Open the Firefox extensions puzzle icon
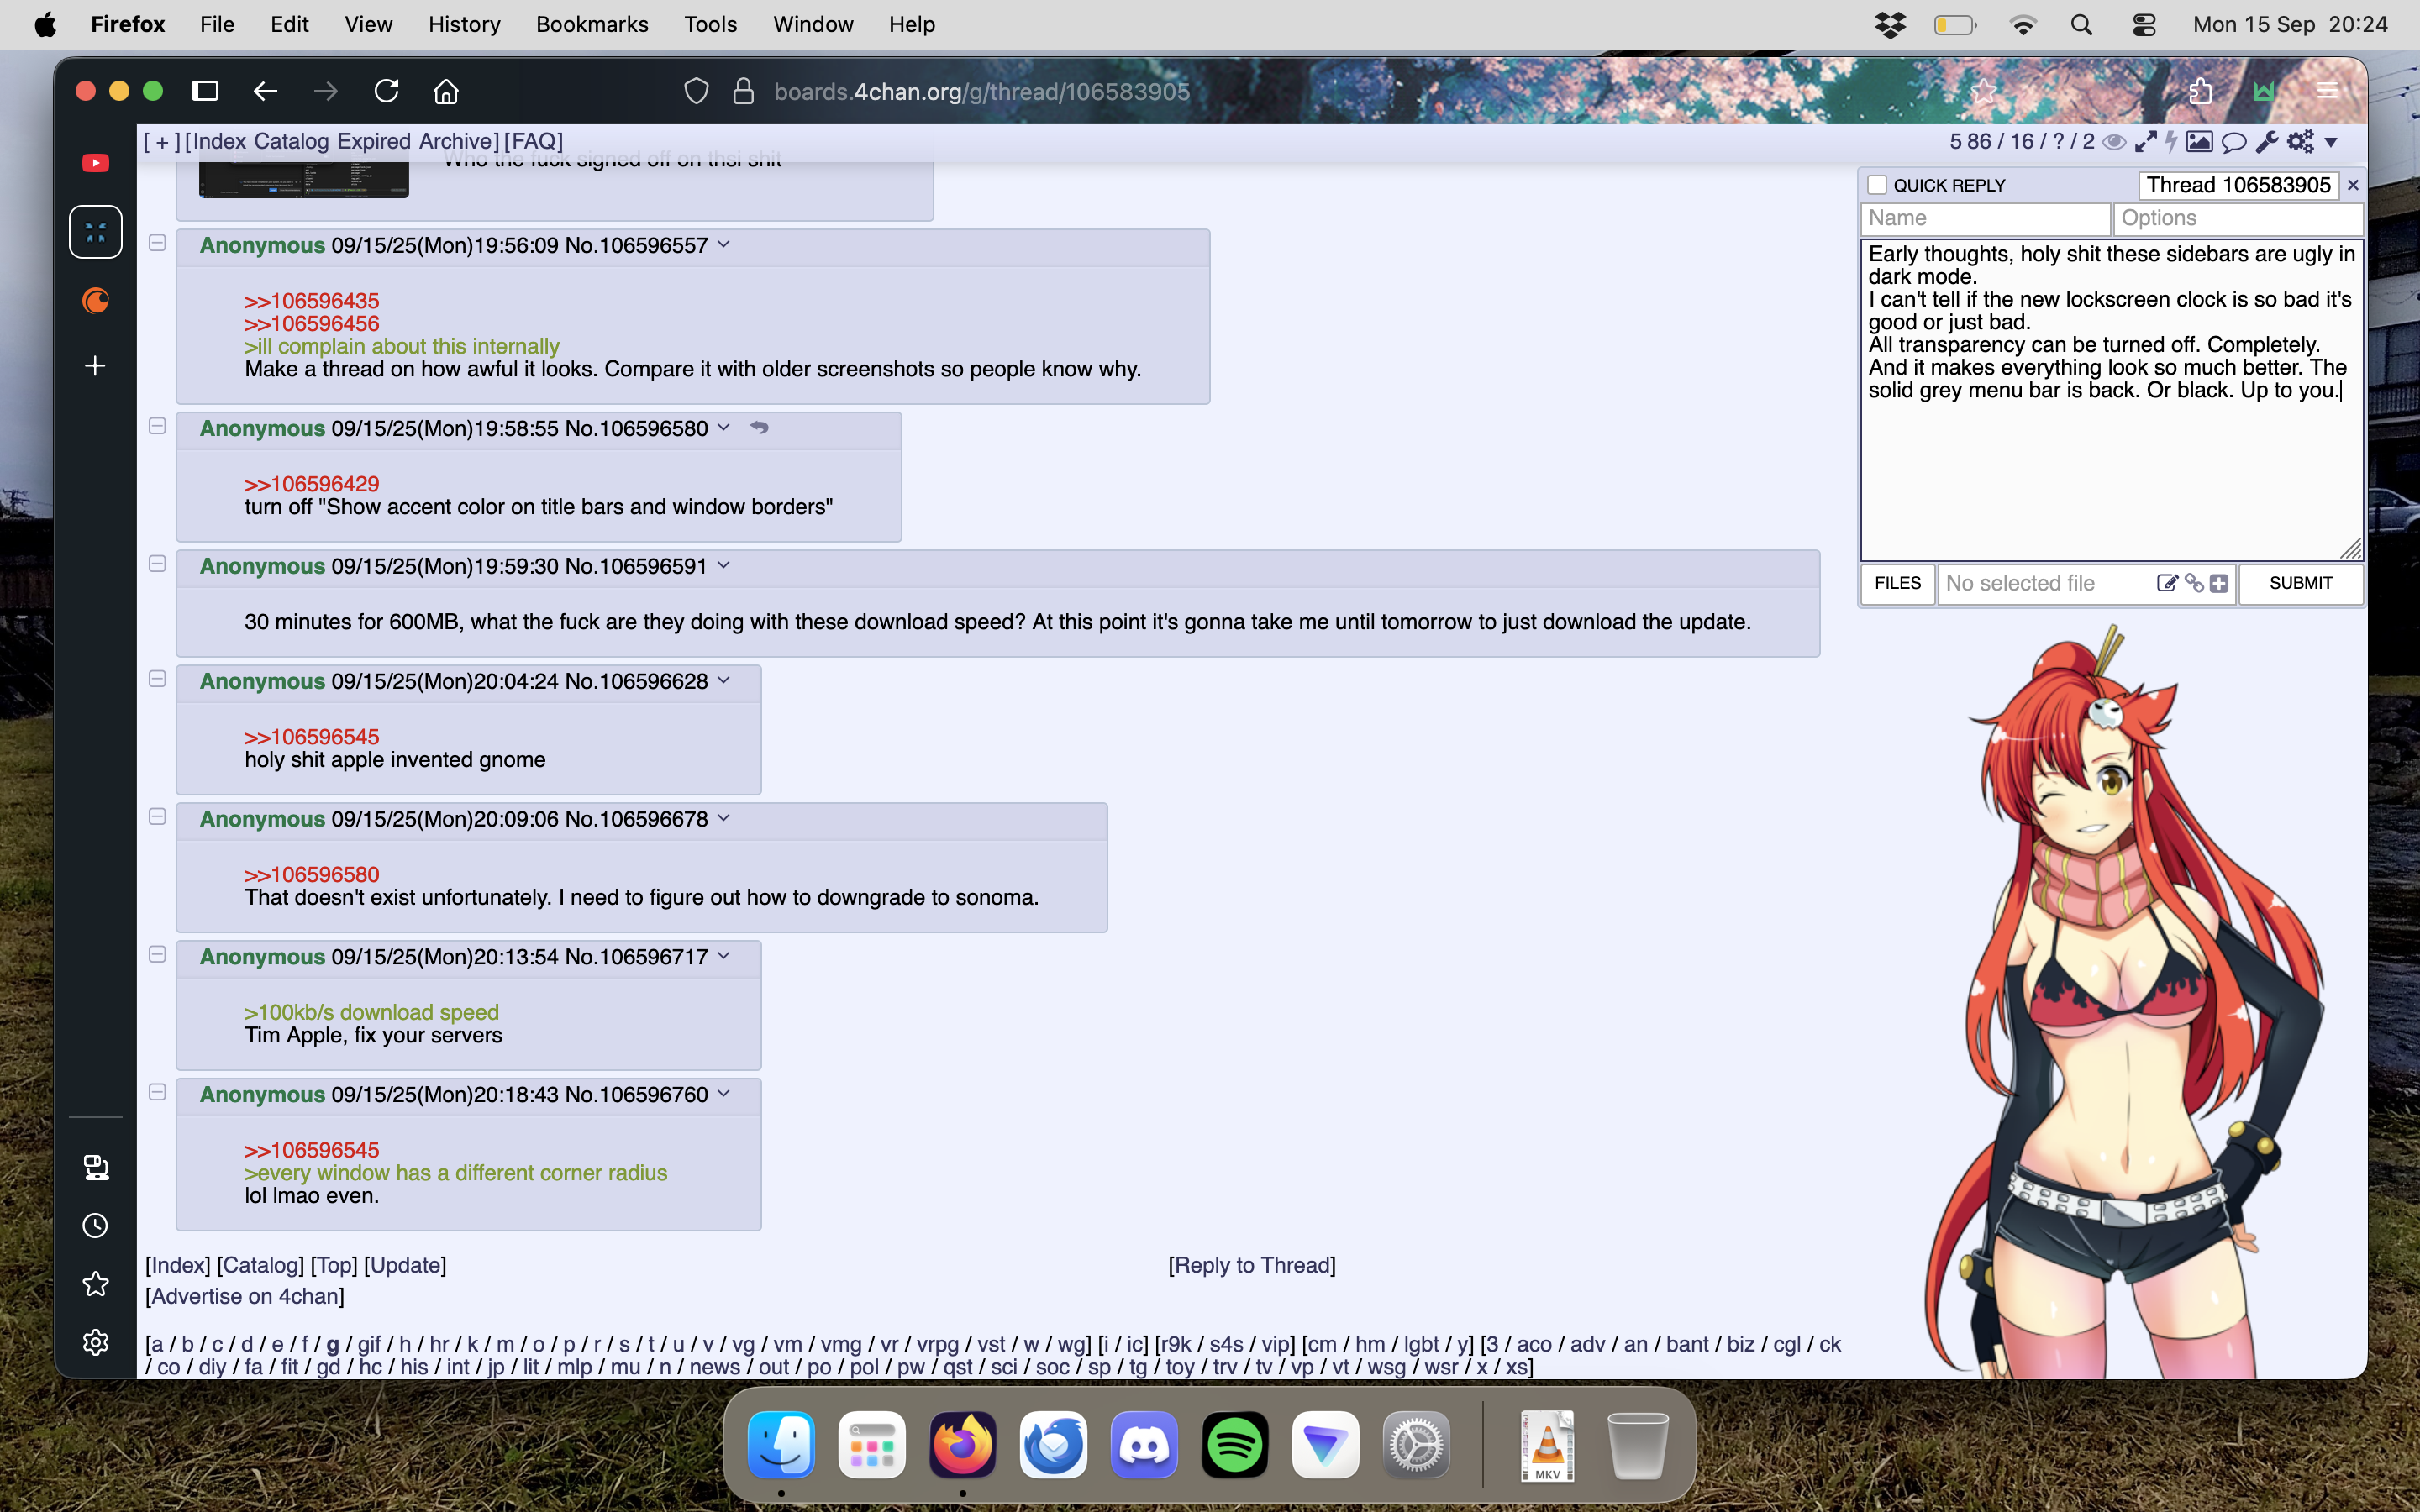This screenshot has width=2420, height=1512. pos(2200,92)
